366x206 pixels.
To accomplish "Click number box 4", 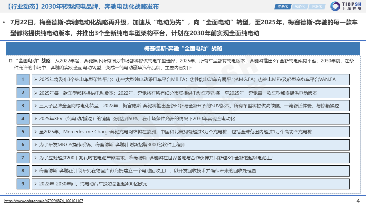I will coord(23,119).
